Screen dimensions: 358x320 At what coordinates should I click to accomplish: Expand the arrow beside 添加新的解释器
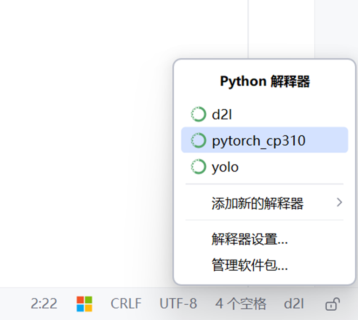(x=339, y=202)
